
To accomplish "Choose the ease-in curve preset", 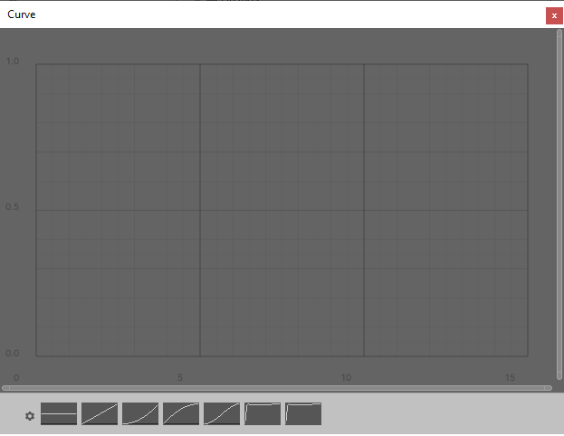I will click(140, 413).
